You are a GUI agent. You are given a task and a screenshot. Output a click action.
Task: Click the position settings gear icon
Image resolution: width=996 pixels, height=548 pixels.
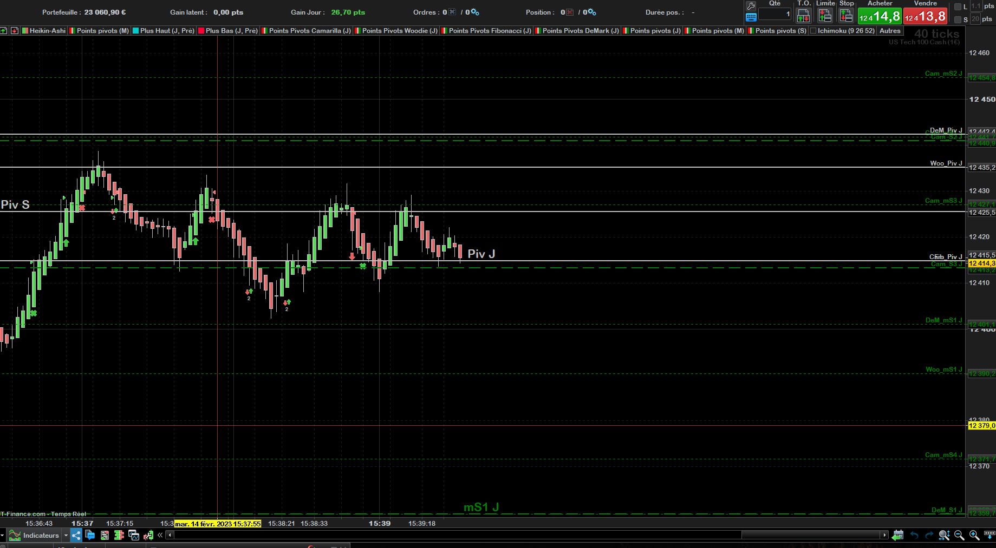point(591,12)
